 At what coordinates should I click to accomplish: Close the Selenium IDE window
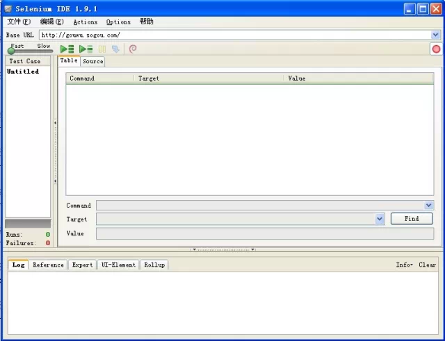point(436,9)
